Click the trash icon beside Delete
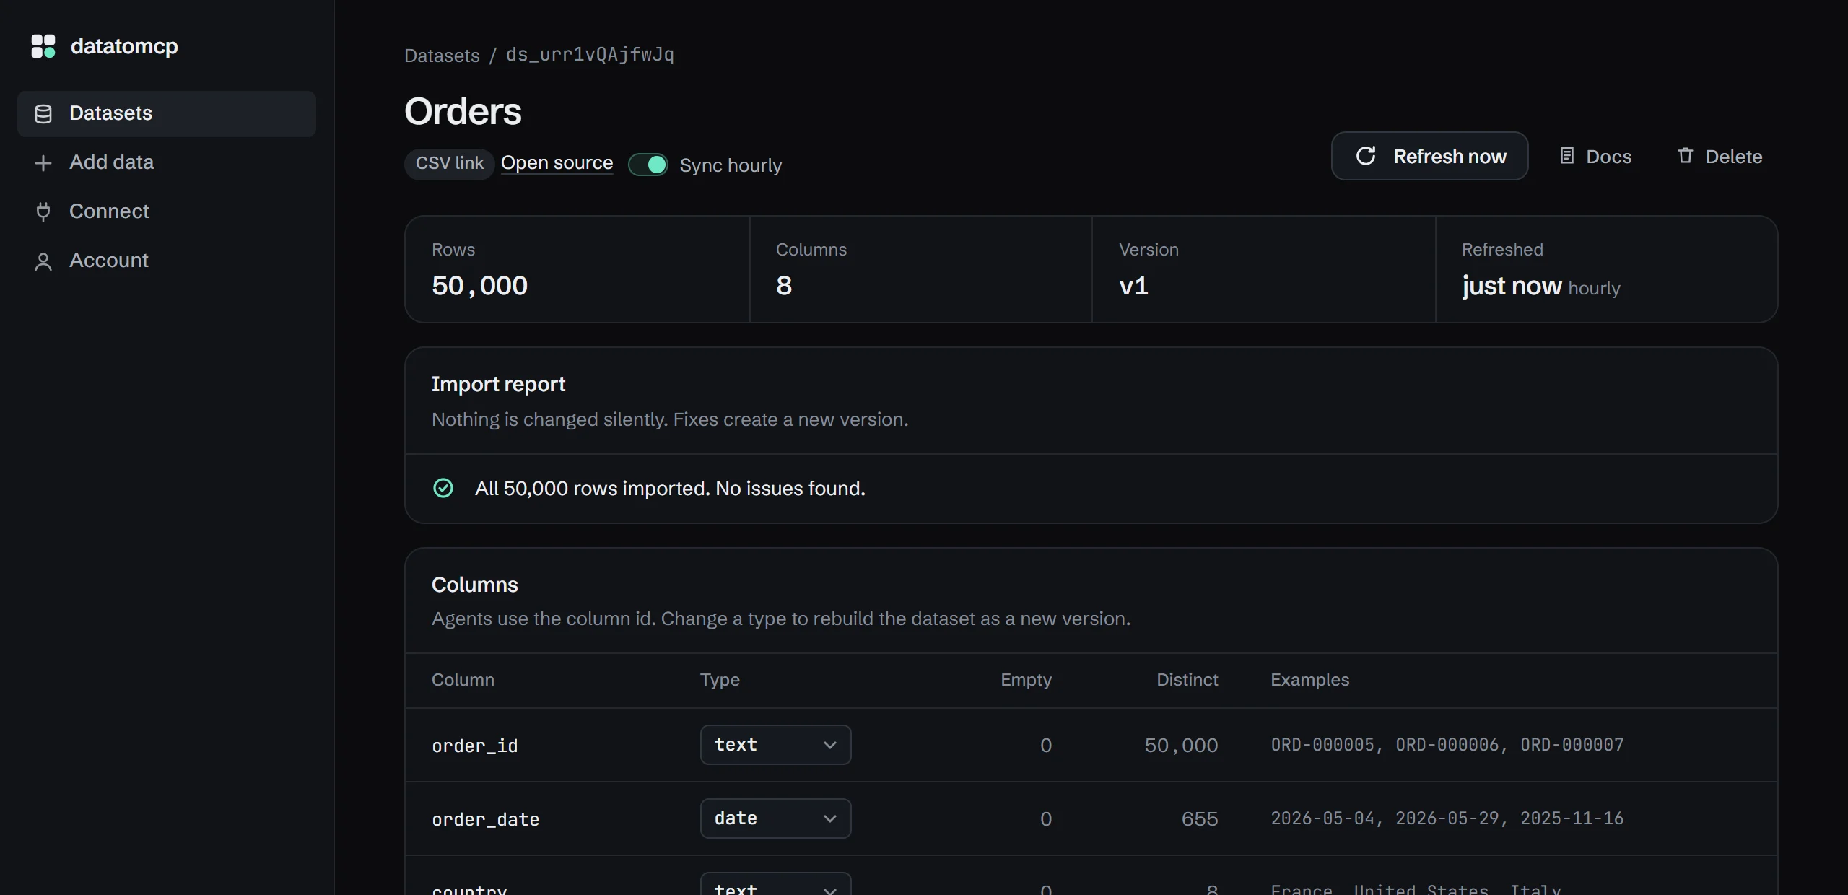Viewport: 1848px width, 895px height. point(1686,156)
